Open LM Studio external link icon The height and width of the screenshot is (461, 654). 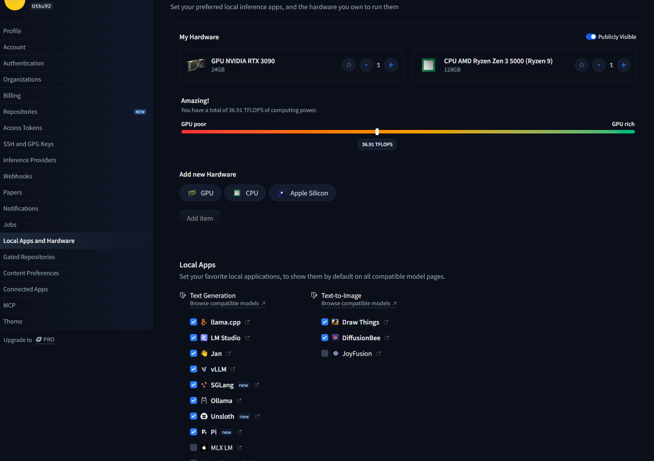tap(247, 338)
